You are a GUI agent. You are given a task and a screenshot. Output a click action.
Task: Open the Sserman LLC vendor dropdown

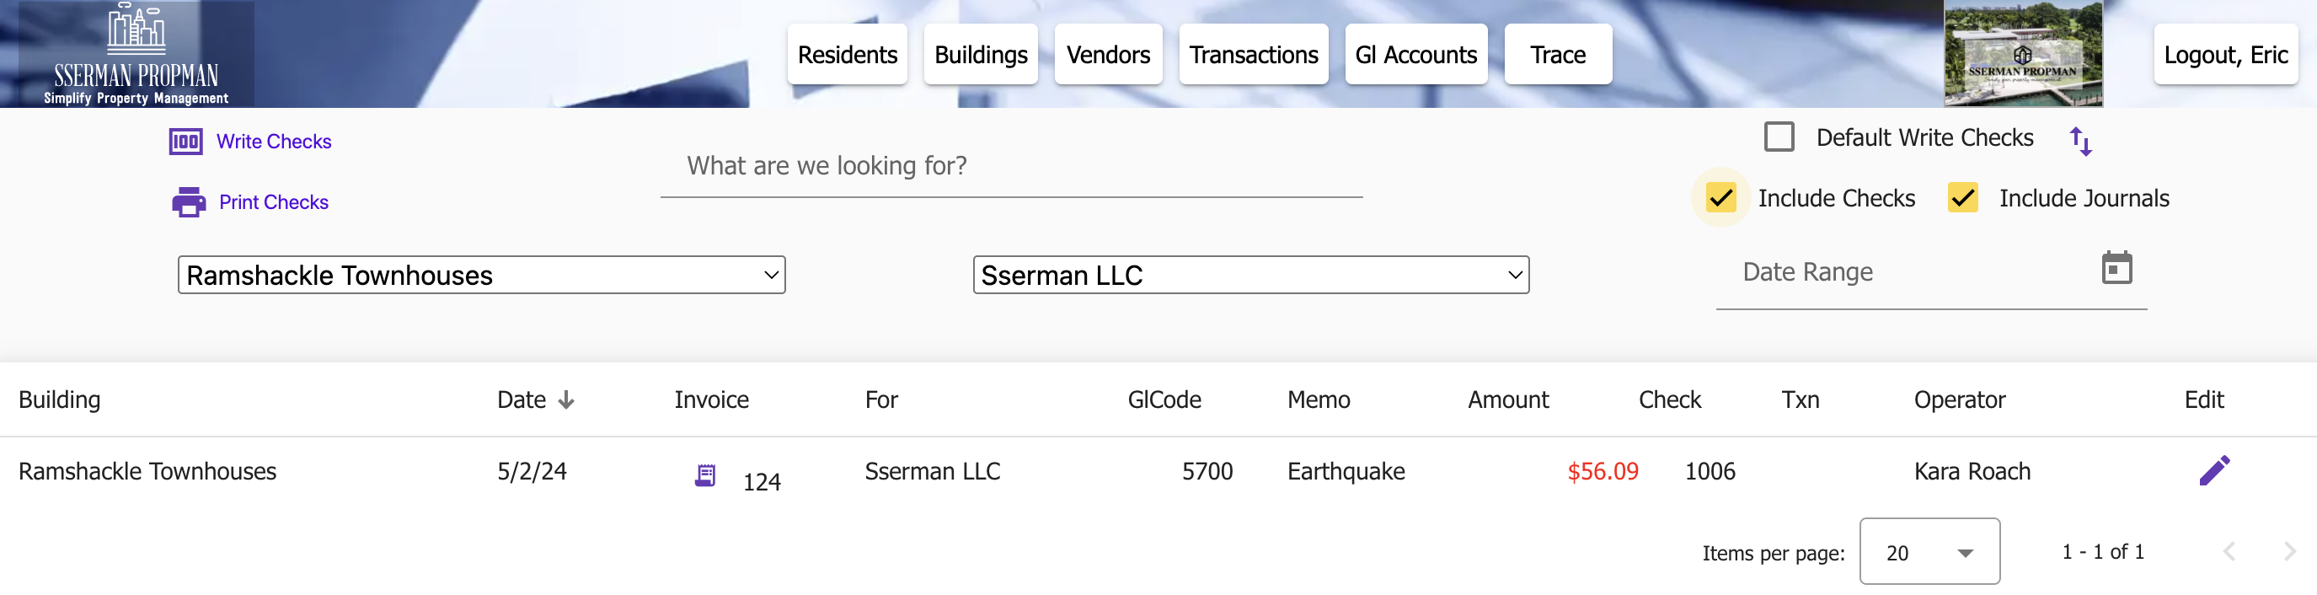tap(1250, 275)
